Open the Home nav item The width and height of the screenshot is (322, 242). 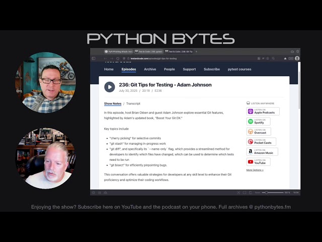[109, 70]
